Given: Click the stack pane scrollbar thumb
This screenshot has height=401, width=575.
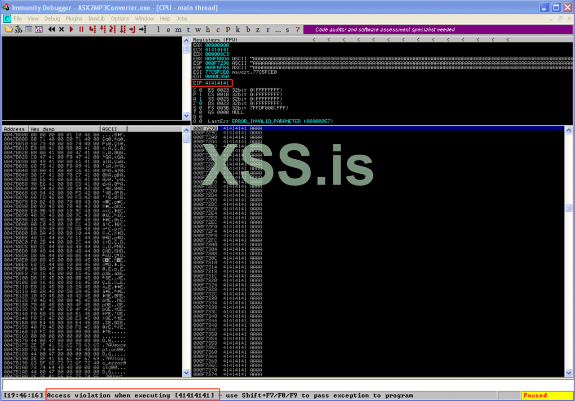Looking at the screenshot, I should (x=568, y=208).
